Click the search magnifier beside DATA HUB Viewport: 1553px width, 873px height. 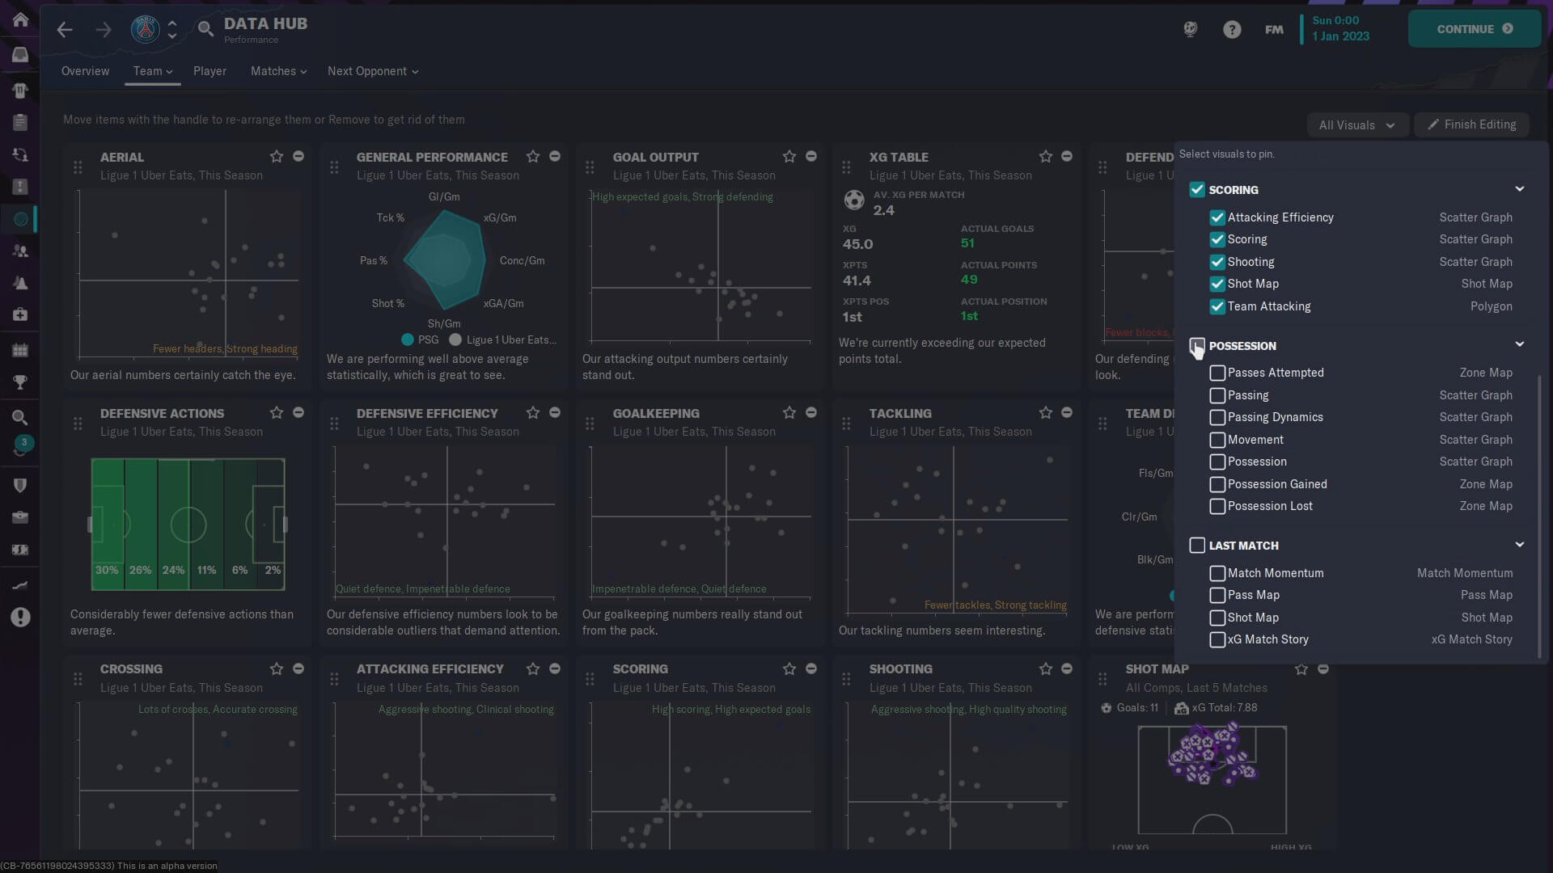tap(205, 30)
